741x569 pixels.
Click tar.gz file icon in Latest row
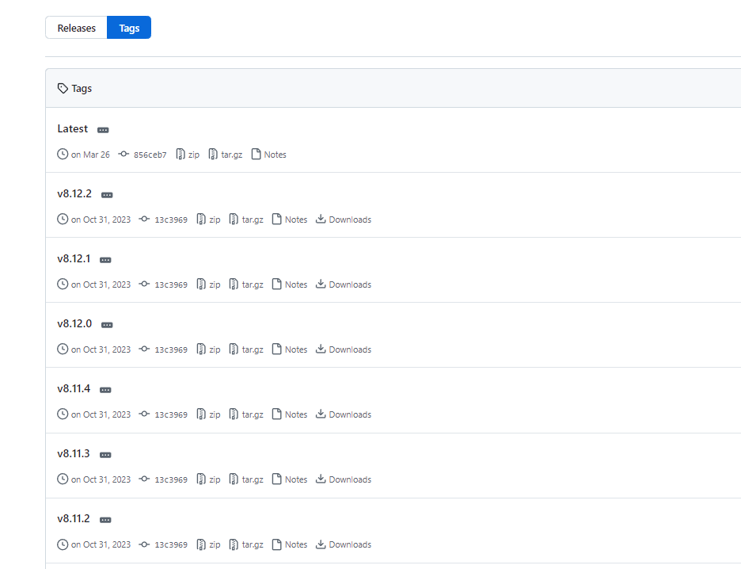point(213,155)
